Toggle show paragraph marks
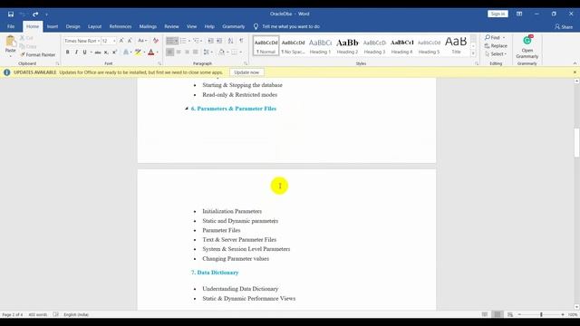The width and height of the screenshot is (580, 326). click(241, 41)
